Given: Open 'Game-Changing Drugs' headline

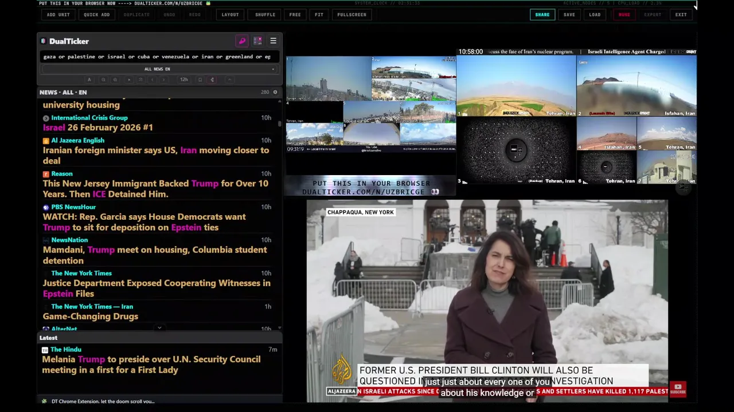Looking at the screenshot, I should point(91,316).
